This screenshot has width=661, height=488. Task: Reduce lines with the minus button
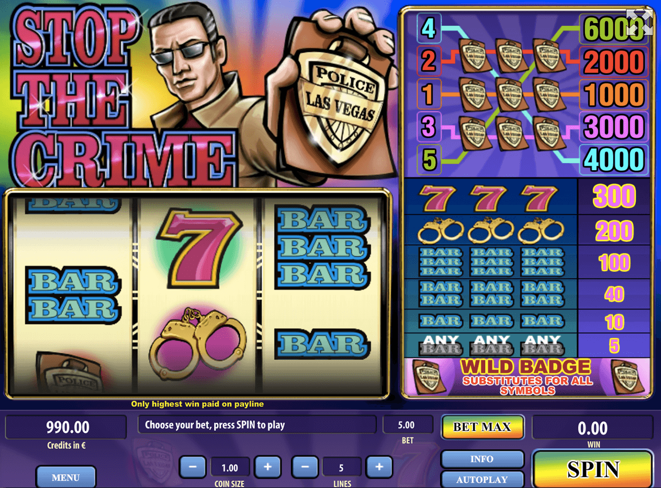click(305, 467)
